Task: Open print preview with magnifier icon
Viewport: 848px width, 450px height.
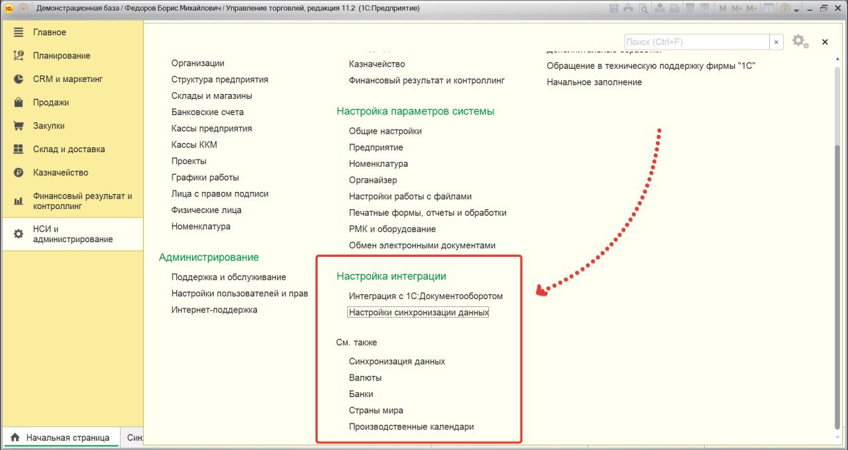Action: coord(644,9)
